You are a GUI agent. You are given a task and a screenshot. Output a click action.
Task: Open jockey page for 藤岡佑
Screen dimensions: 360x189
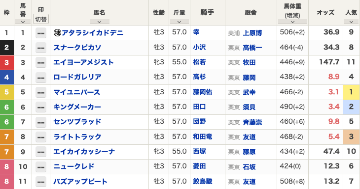pos(203,92)
